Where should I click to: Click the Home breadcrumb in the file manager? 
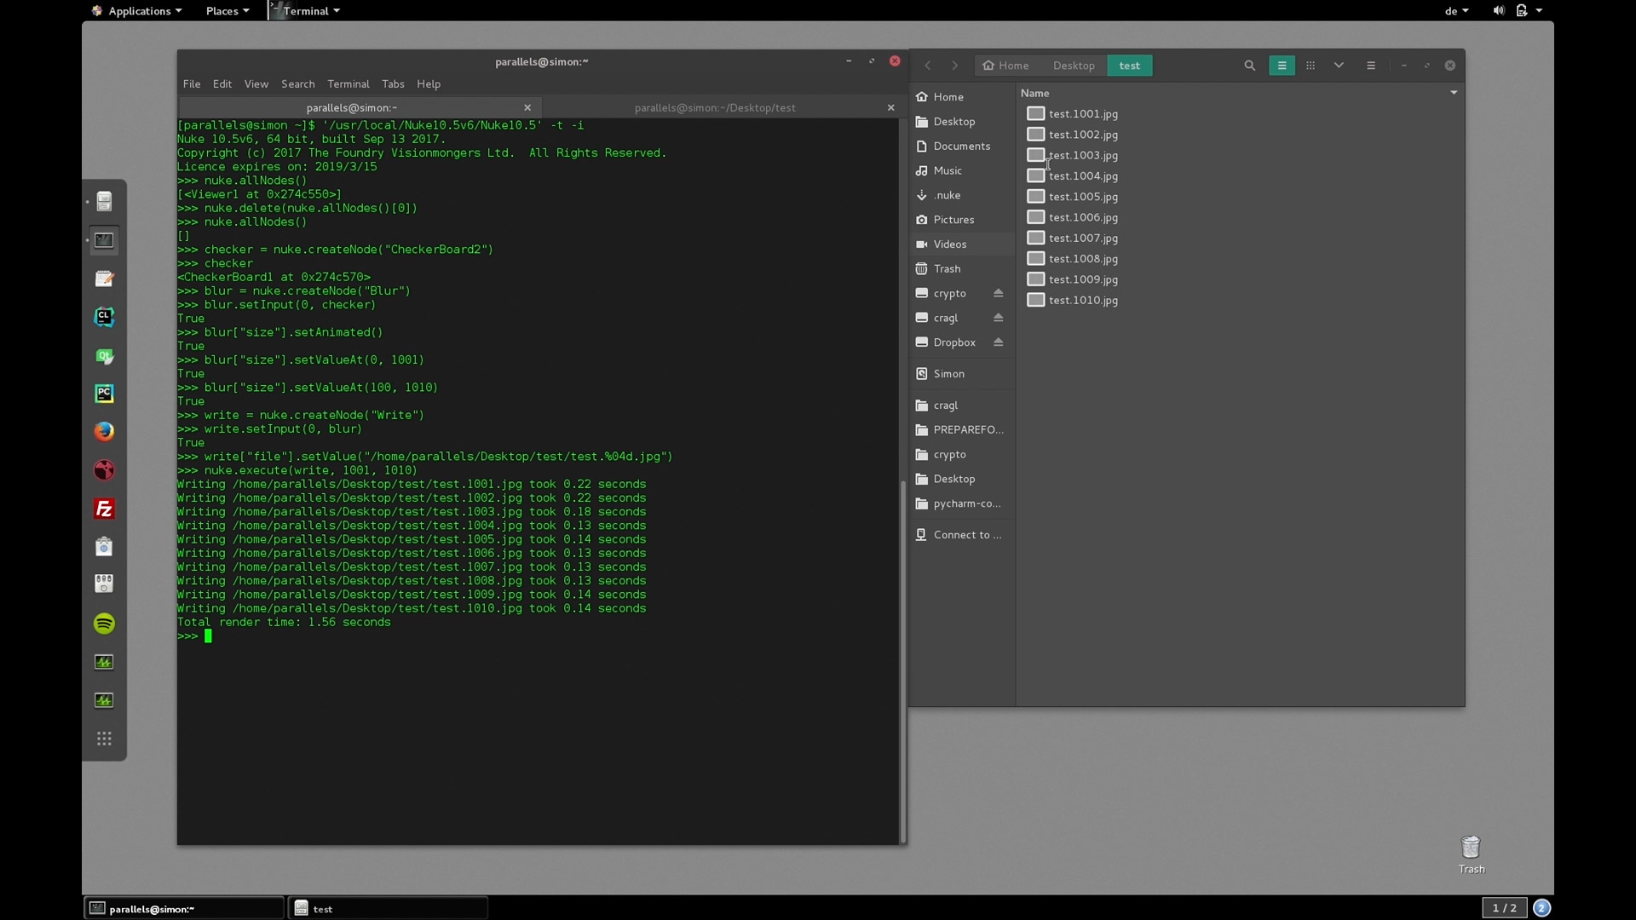[1006, 66]
